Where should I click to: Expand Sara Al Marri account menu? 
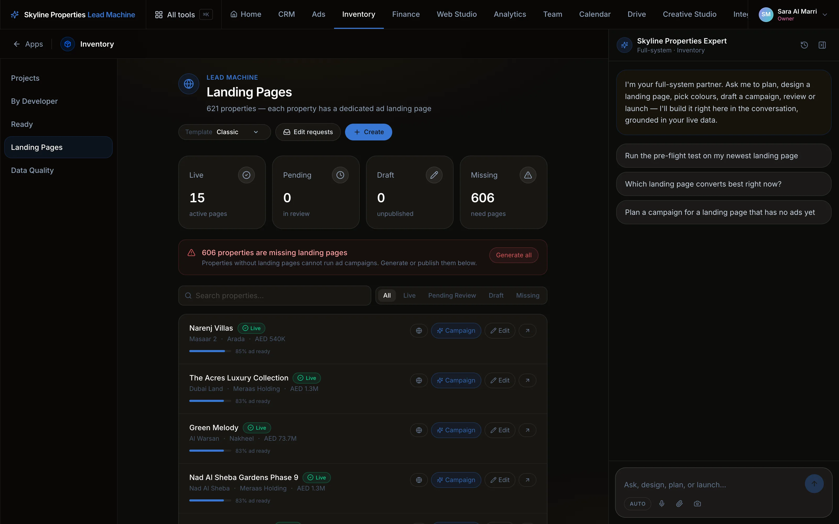(x=793, y=15)
